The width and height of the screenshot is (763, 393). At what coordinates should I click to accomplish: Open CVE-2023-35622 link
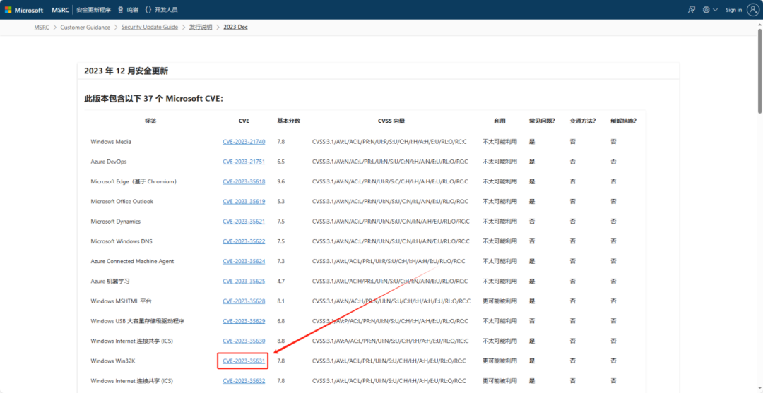pyautogui.click(x=244, y=241)
